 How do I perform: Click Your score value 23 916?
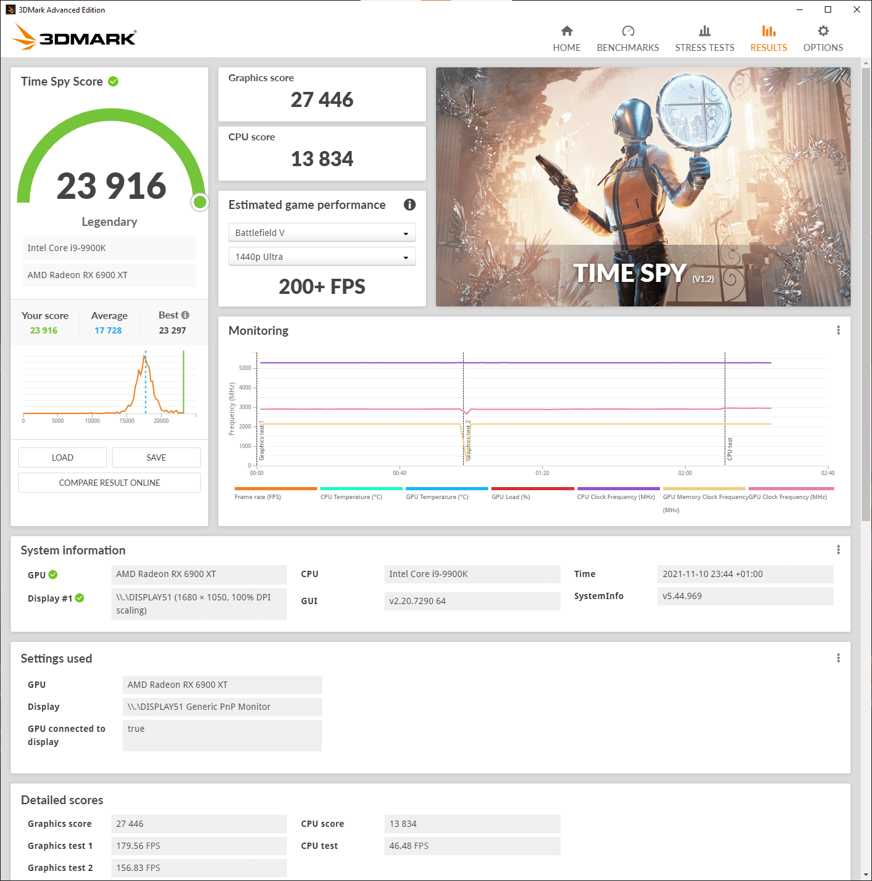(x=44, y=330)
